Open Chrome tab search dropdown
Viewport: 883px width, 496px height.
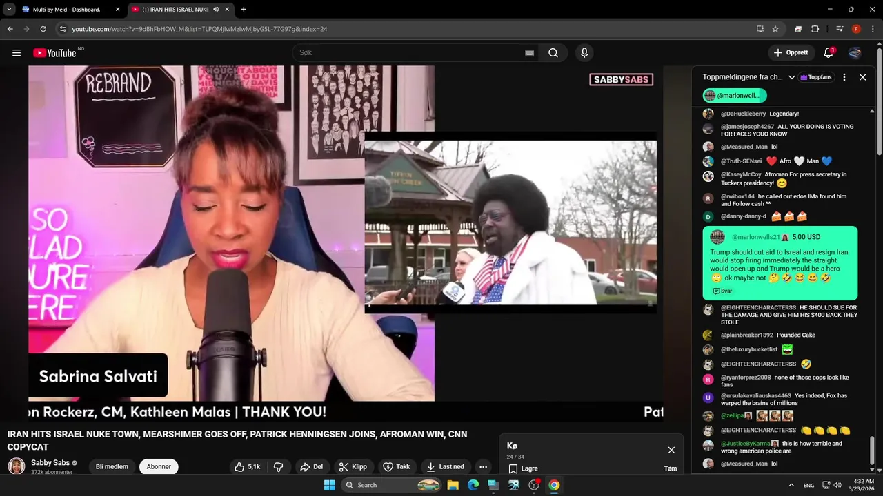tap(9, 10)
